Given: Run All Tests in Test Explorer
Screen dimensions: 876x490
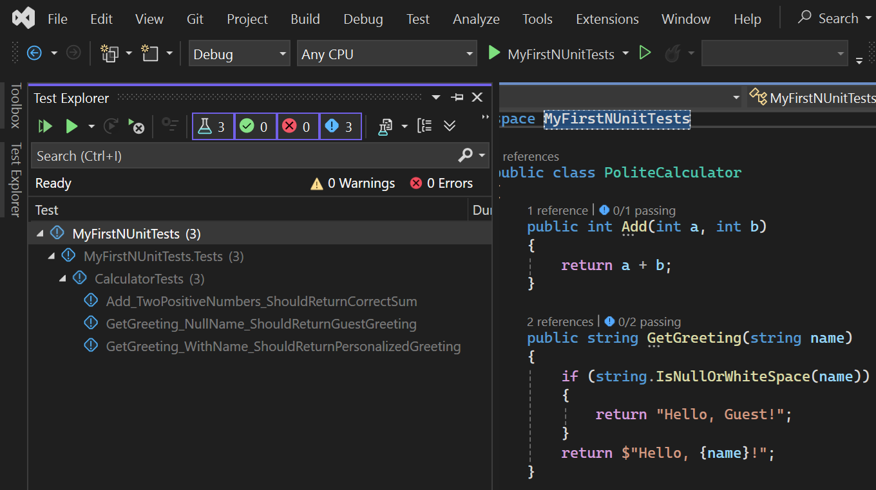Looking at the screenshot, I should pyautogui.click(x=45, y=127).
